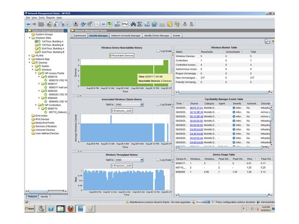This screenshot has width=299, height=224.
Task: Collapse the Wireless Sites tree node
Action: click(x=29, y=38)
